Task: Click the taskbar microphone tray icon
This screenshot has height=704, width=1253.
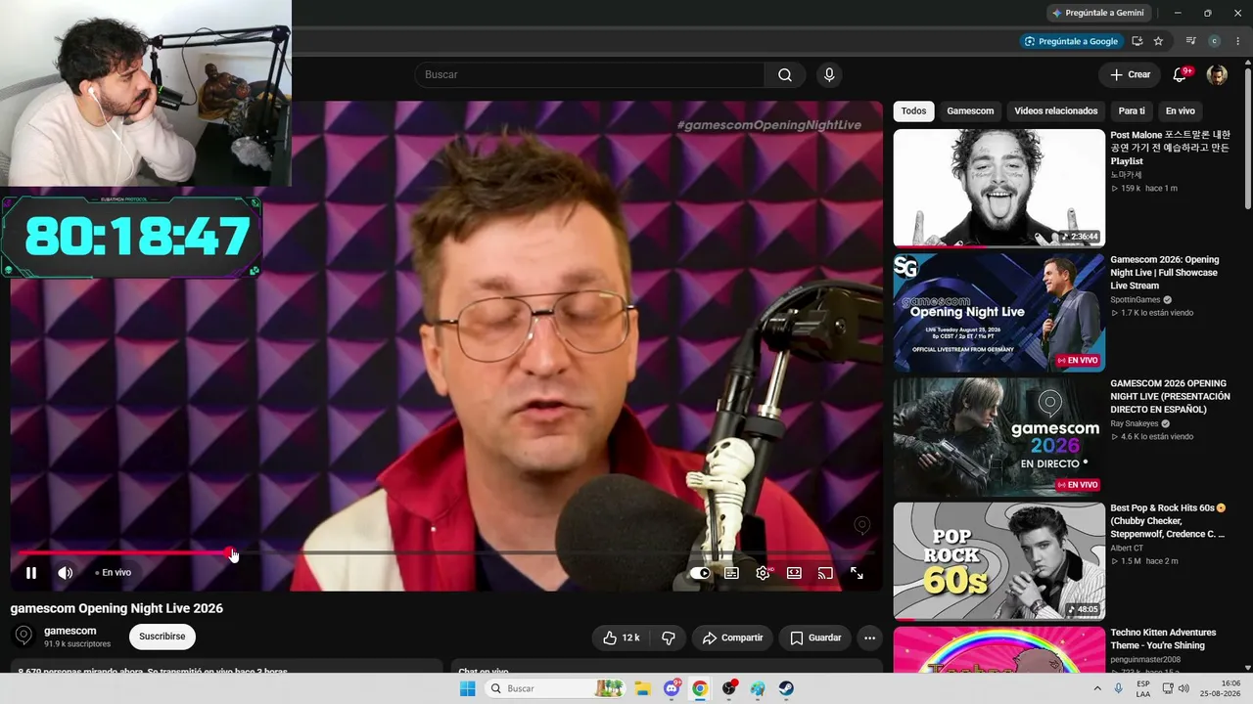Action: tap(1118, 688)
